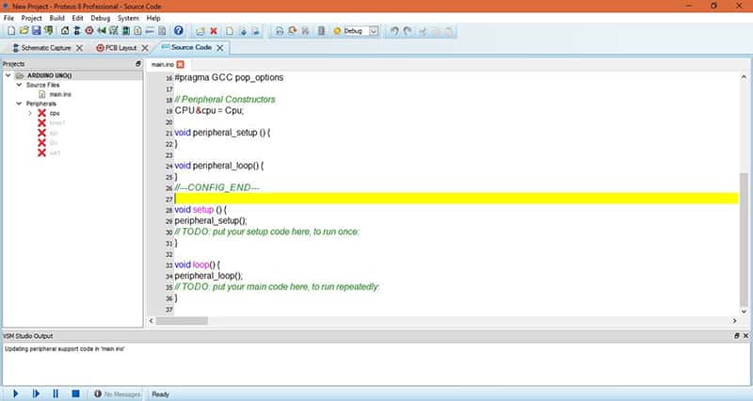Click 'peripheral_setup();' on line 29
The height and width of the screenshot is (401, 753).
211,221
